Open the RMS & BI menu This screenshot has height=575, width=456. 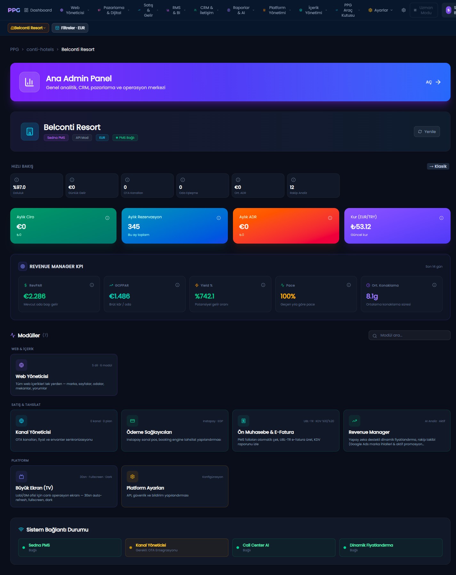(176, 10)
